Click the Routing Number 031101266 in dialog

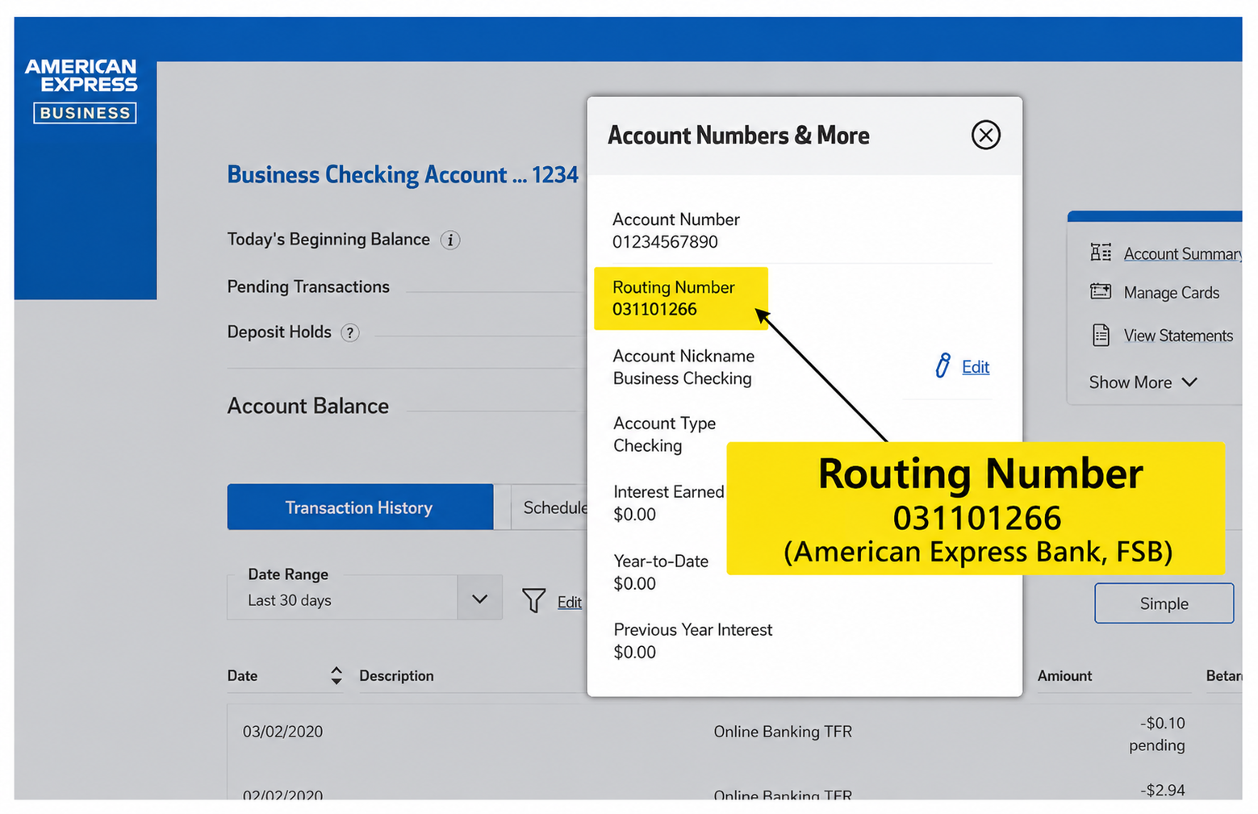654,309
